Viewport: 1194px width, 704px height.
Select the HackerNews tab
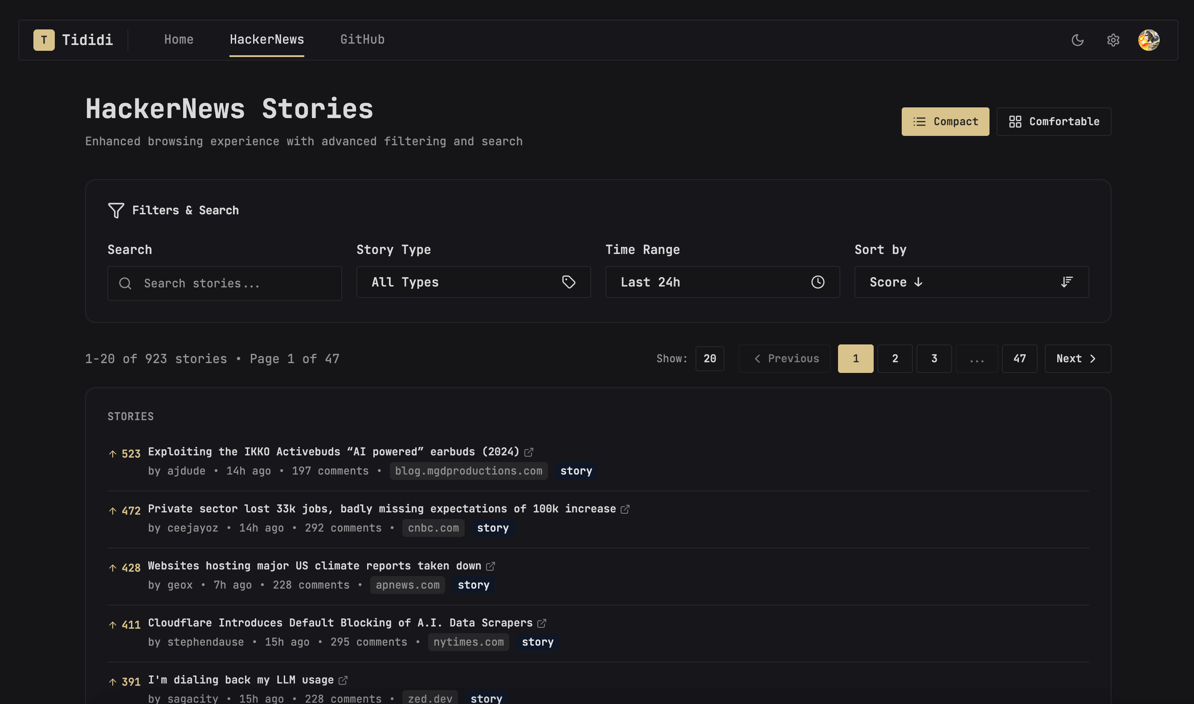(266, 39)
